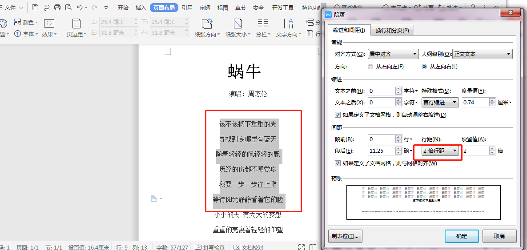Click the 制表位 tab stops button

coord(345,236)
